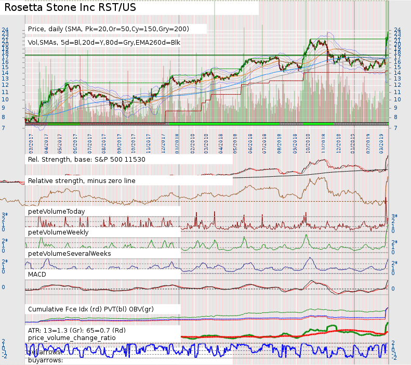Select the 04/2018 date axis label

pos(221,144)
